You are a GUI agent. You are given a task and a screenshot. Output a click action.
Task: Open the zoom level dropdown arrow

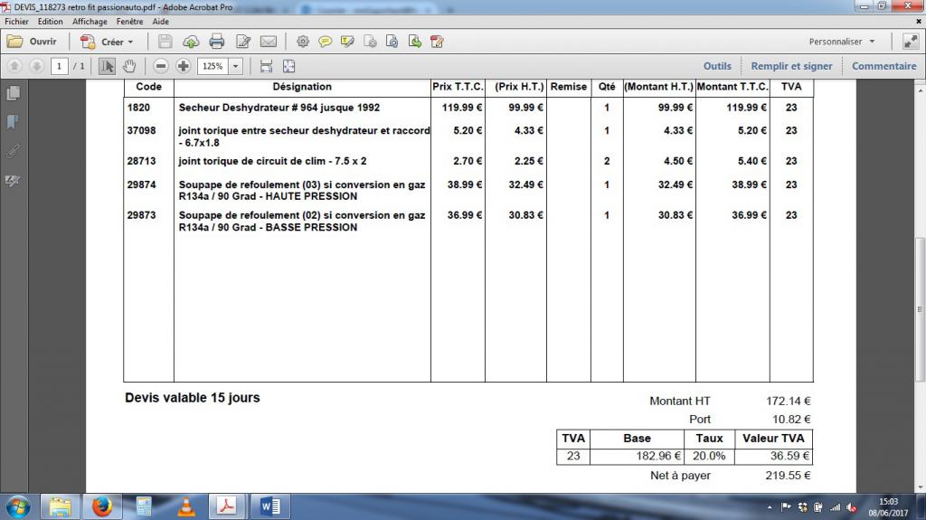pyautogui.click(x=236, y=66)
